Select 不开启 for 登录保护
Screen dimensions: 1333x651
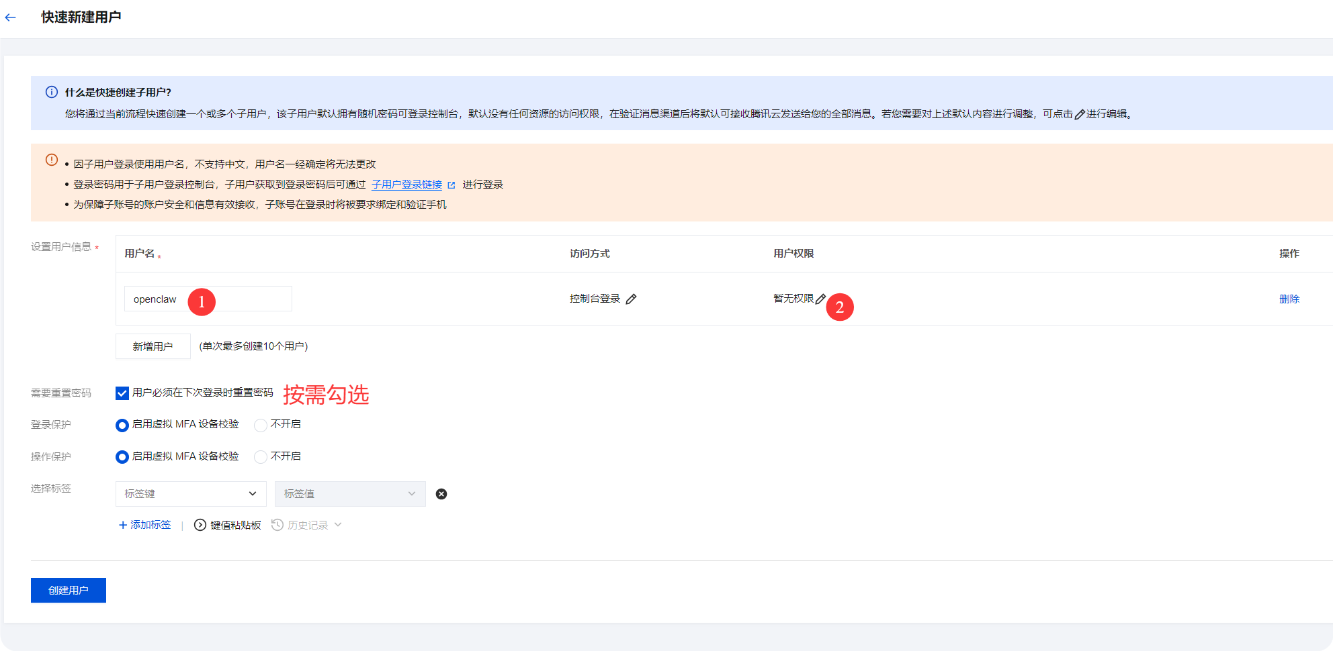pyautogui.click(x=260, y=425)
